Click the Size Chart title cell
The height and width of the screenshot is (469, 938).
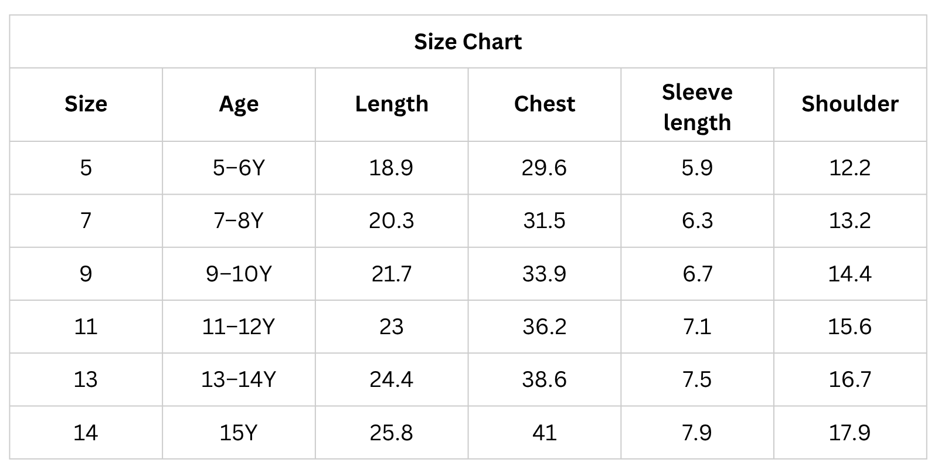[468, 42]
